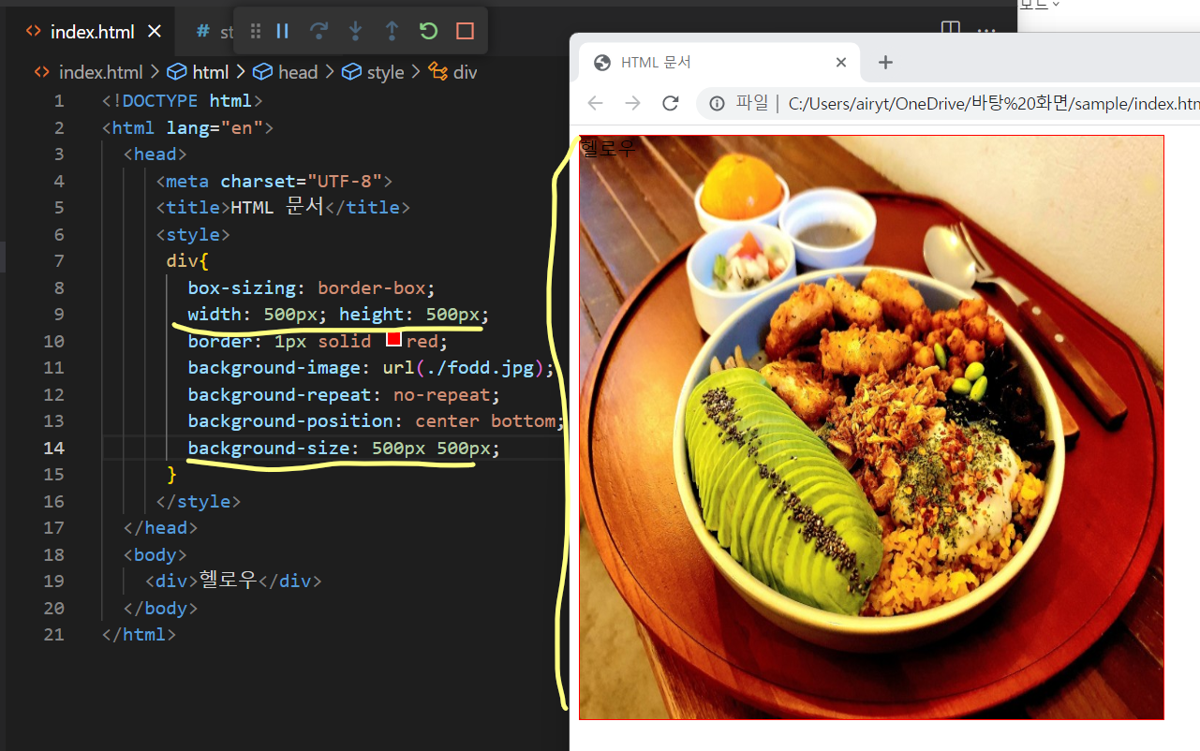The width and height of the screenshot is (1200, 751).
Task: Click the food bowl image in the browser
Action: click(x=871, y=427)
